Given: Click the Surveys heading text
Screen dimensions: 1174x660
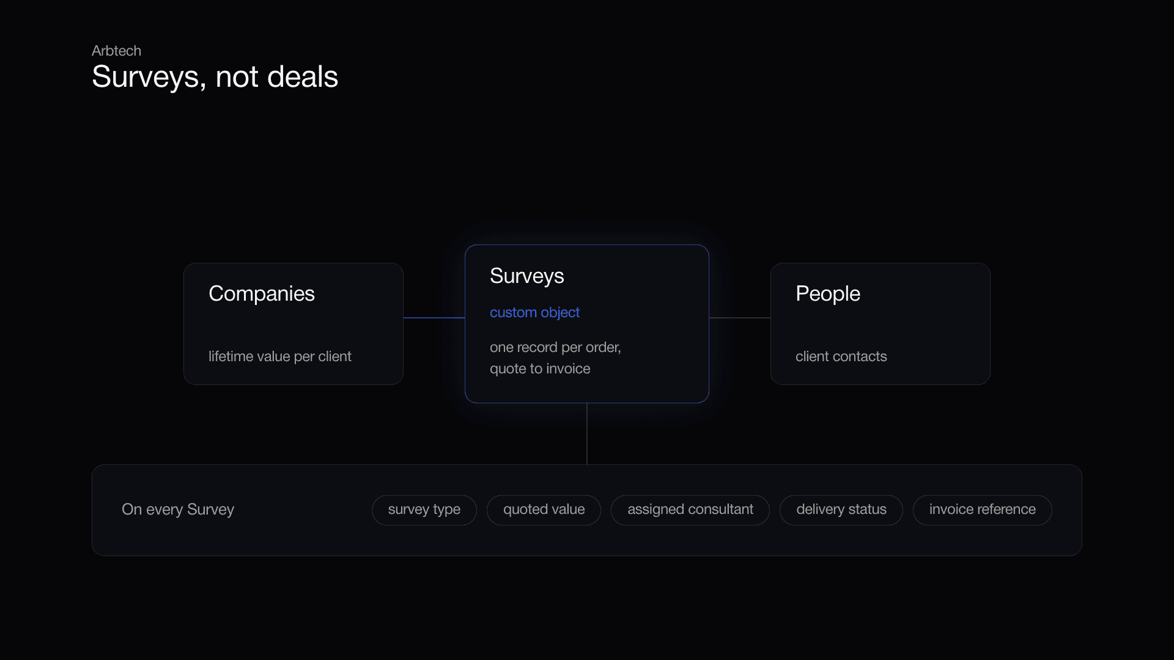Looking at the screenshot, I should (x=527, y=276).
